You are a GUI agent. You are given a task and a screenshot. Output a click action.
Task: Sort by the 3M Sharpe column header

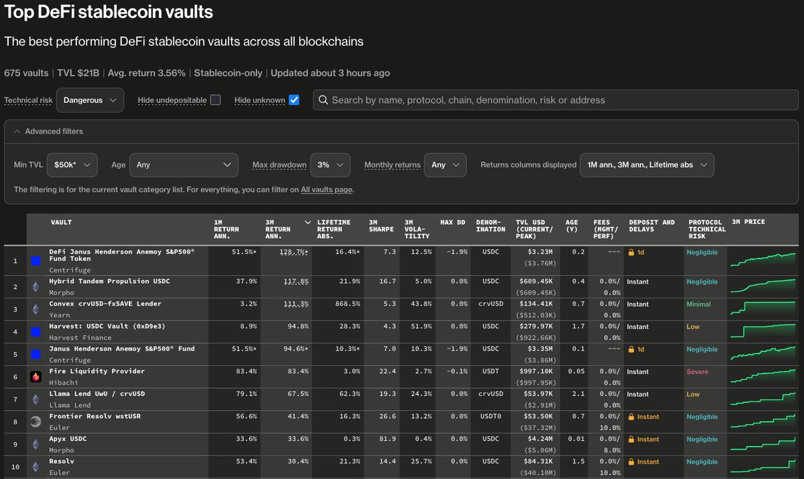click(x=382, y=225)
